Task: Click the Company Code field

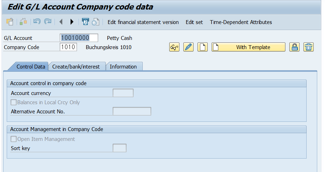Action: [68, 47]
